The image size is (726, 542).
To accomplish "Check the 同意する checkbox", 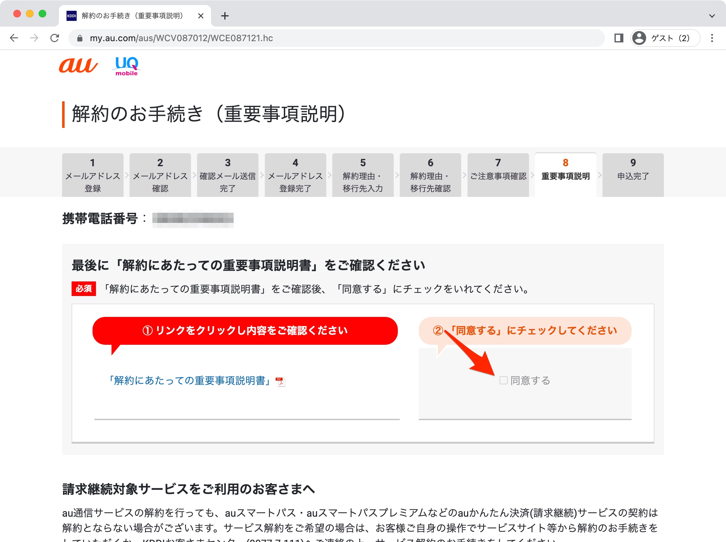I will point(503,380).
